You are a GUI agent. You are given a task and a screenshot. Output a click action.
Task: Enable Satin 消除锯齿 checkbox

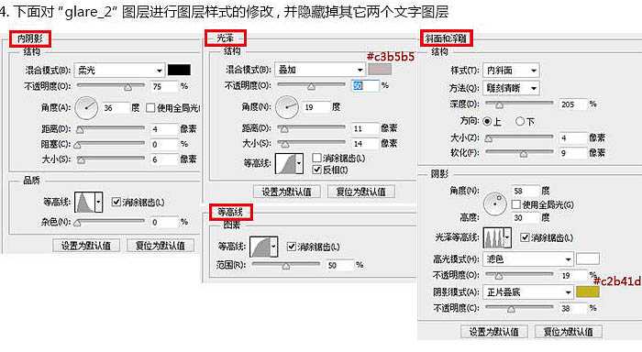(x=316, y=158)
